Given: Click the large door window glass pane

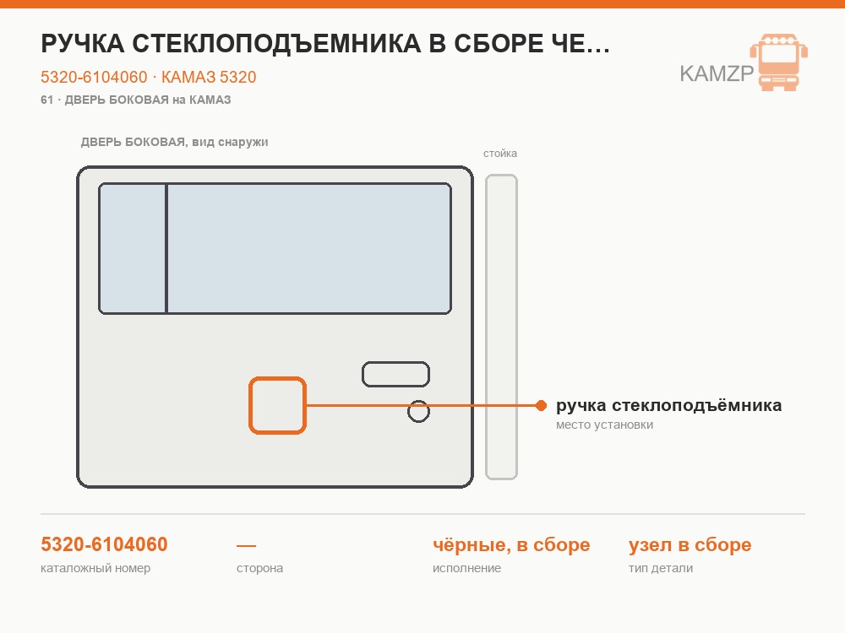Looking at the screenshot, I should pos(309,249).
